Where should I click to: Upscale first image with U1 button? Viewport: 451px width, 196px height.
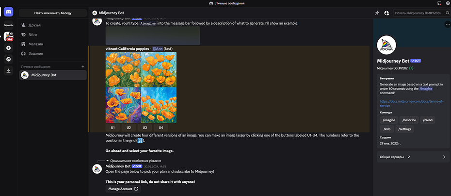point(113,128)
